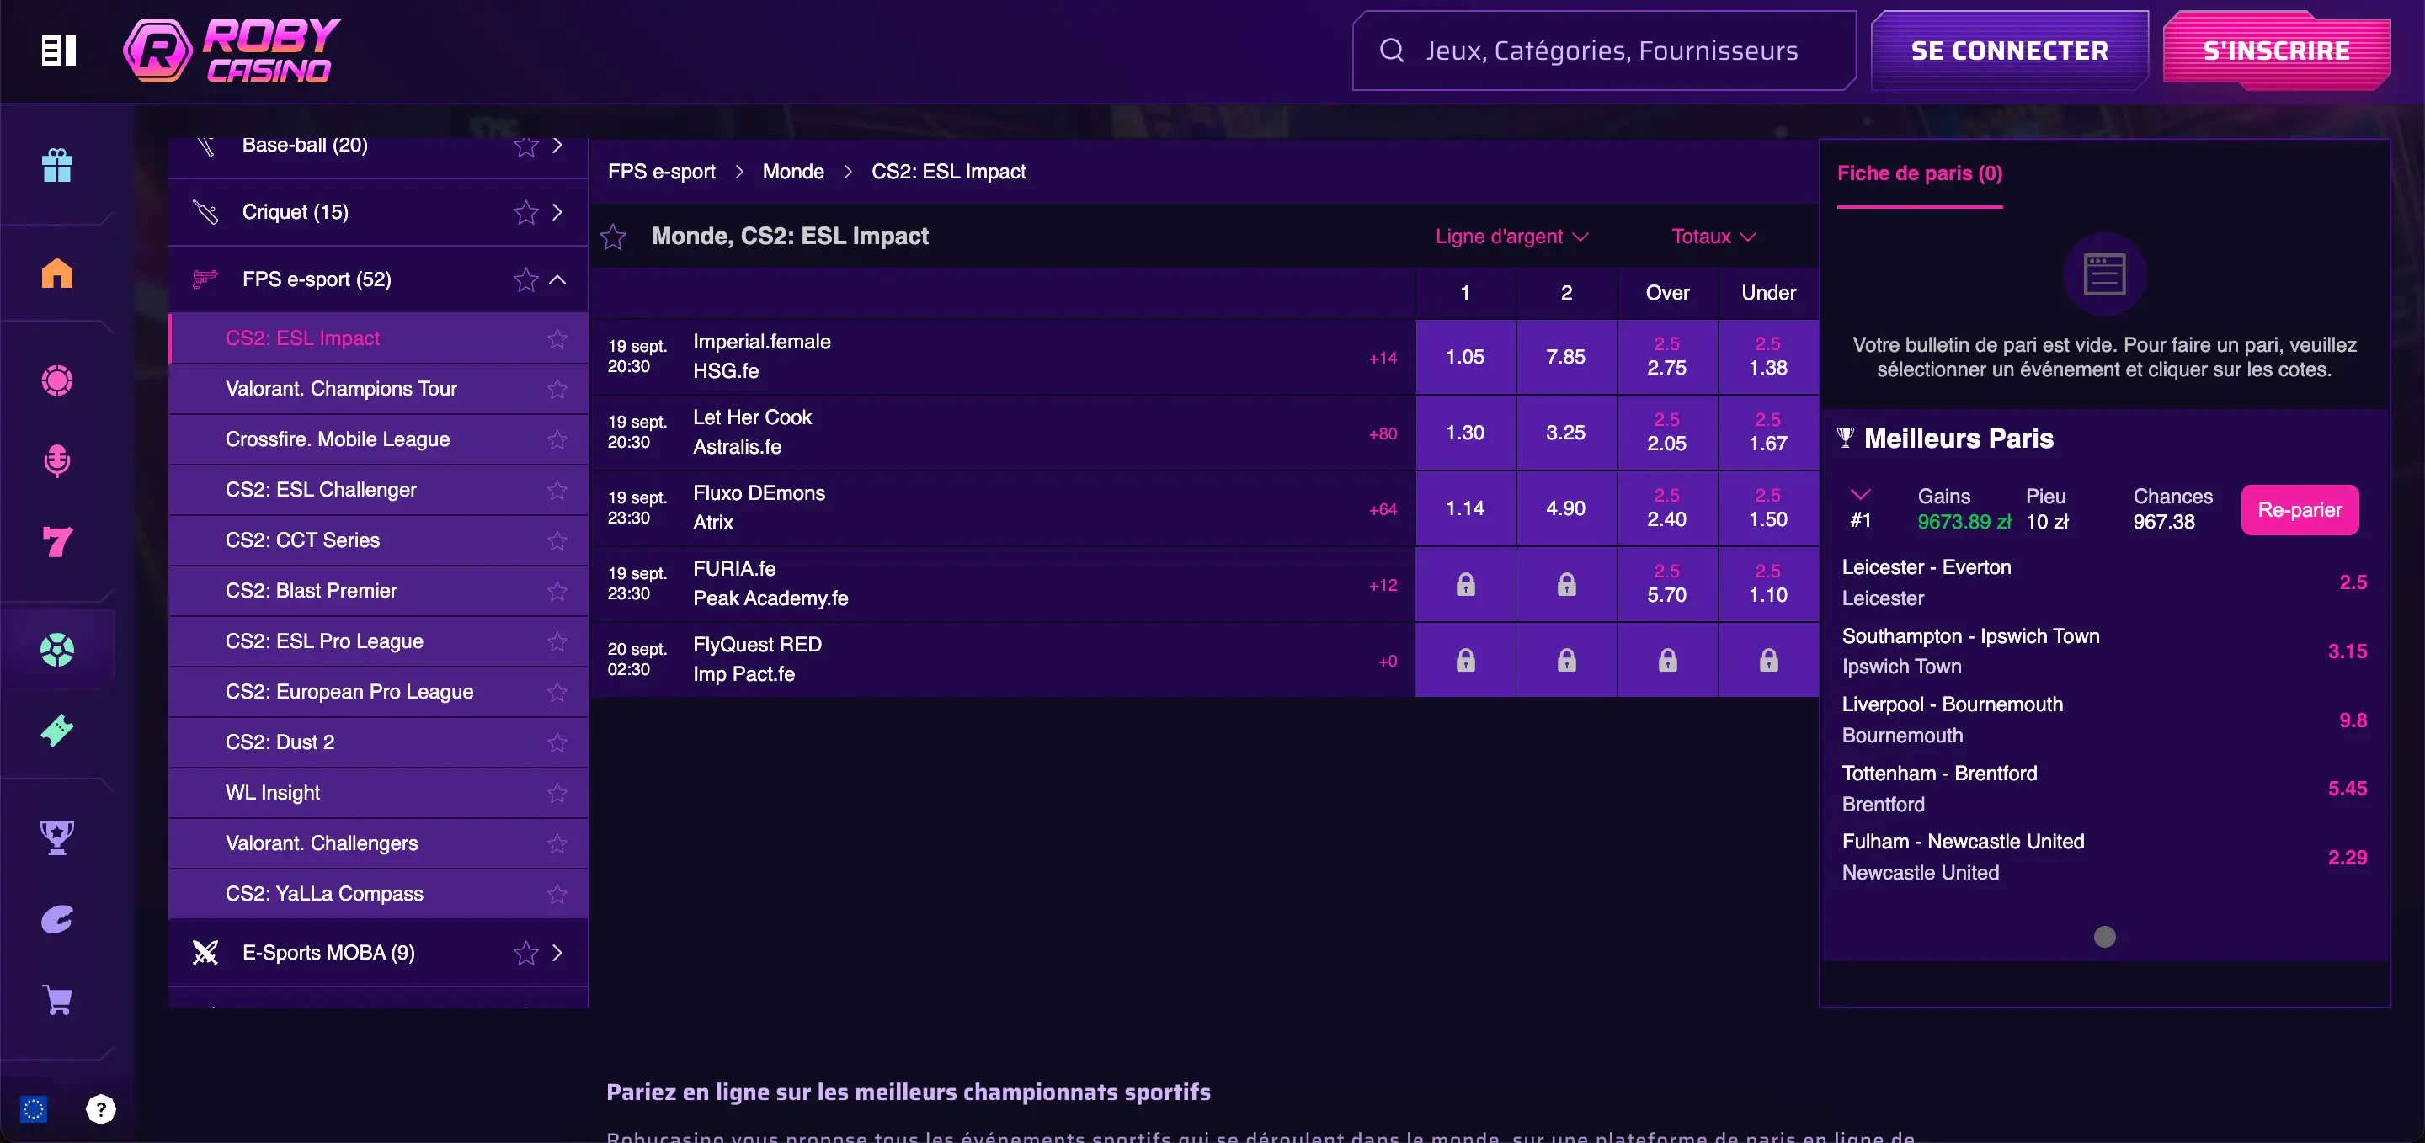Go to Monde breadcrumb
This screenshot has width=2425, height=1143.
[x=792, y=171]
